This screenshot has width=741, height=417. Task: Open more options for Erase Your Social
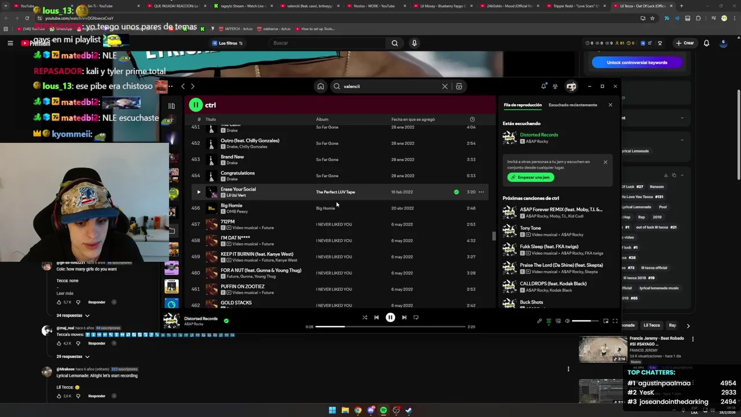point(481,192)
